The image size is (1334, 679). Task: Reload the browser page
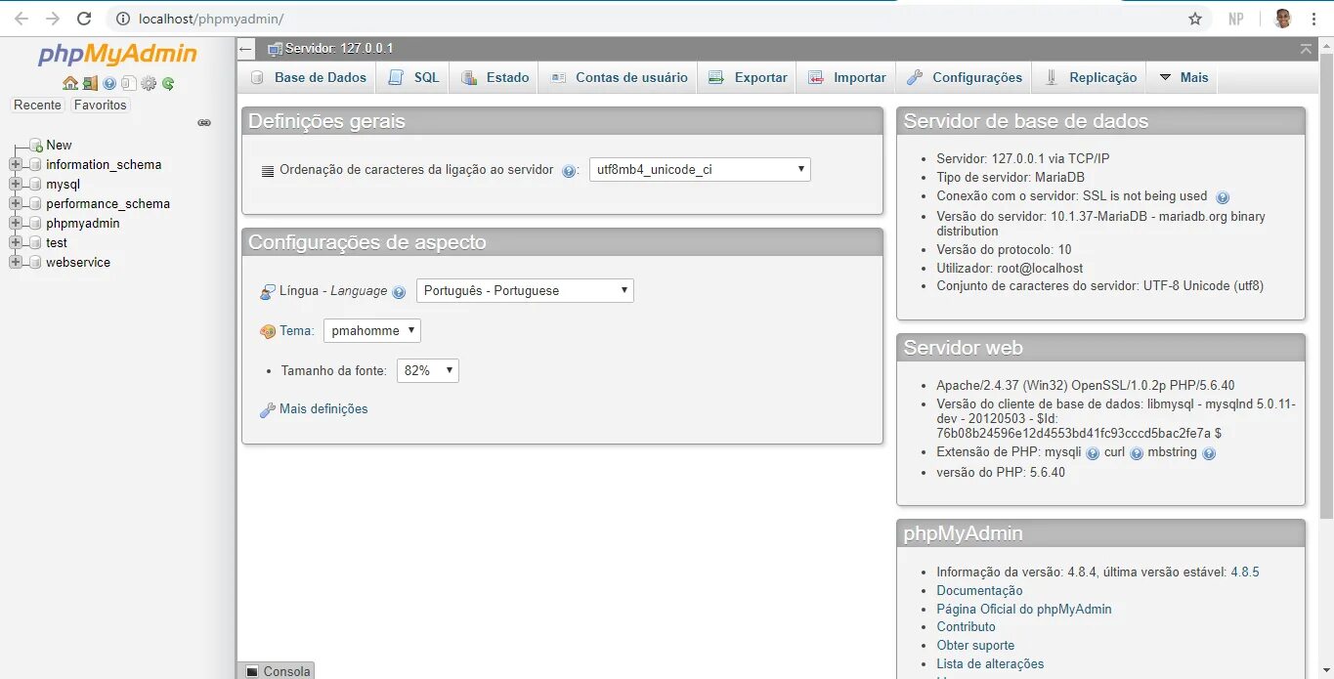pyautogui.click(x=84, y=19)
